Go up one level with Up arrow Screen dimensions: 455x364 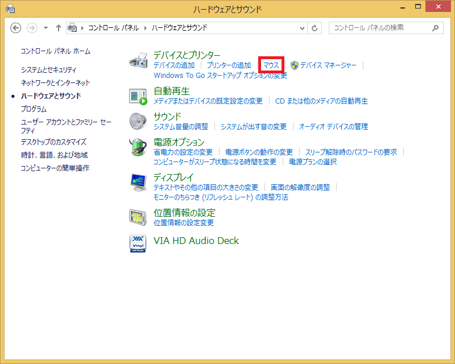(x=58, y=28)
